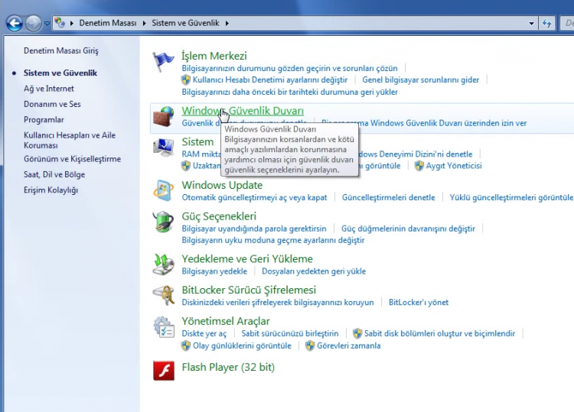The width and height of the screenshot is (574, 412).
Task: Click the Windows Güvenlik Duvarı firewall icon
Action: (x=163, y=116)
